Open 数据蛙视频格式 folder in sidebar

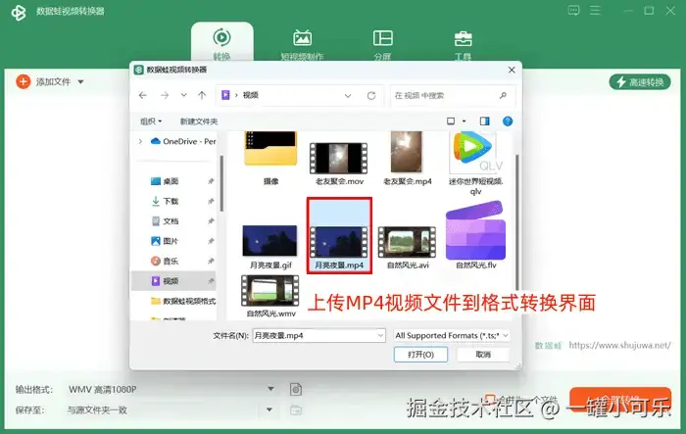183,301
